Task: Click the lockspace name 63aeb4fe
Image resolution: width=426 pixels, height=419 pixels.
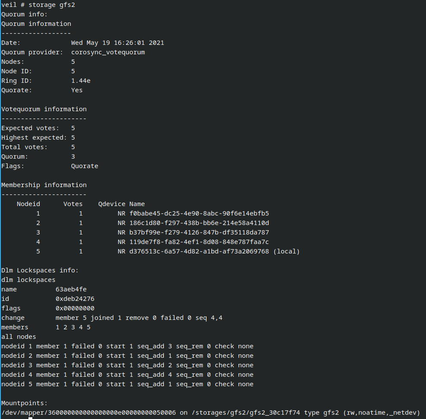Action: point(71,289)
